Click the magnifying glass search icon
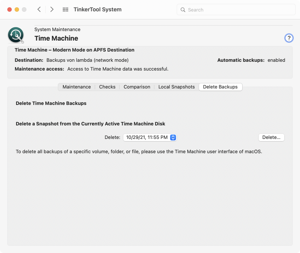 tap(183, 10)
